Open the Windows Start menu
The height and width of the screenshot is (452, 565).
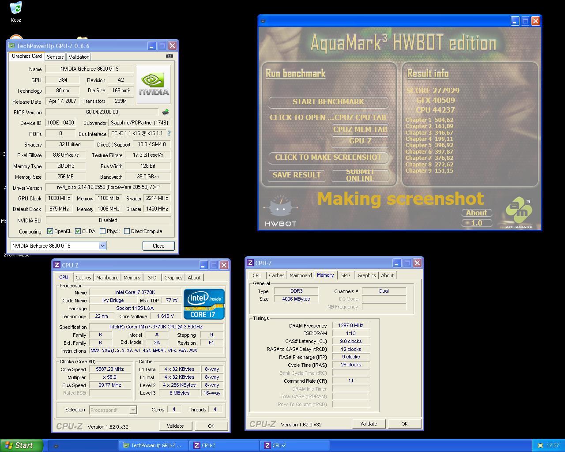[x=22, y=445]
